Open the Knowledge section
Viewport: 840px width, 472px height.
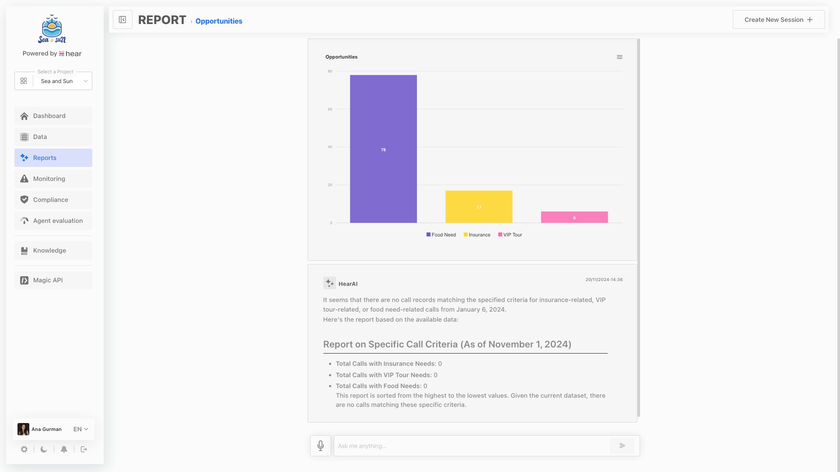click(x=49, y=250)
